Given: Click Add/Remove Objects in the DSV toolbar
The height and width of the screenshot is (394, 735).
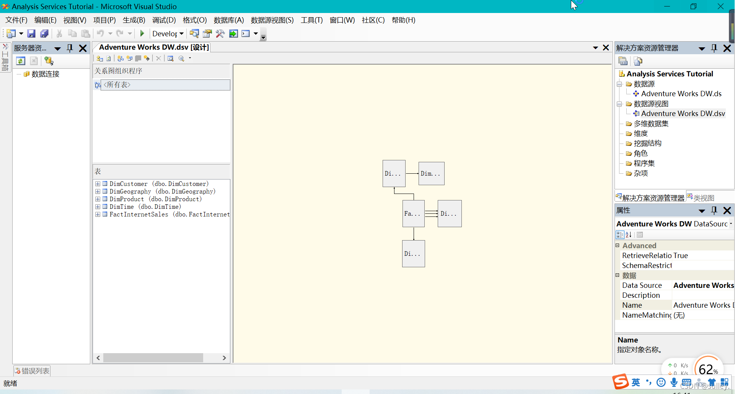Looking at the screenshot, I should pos(100,58).
